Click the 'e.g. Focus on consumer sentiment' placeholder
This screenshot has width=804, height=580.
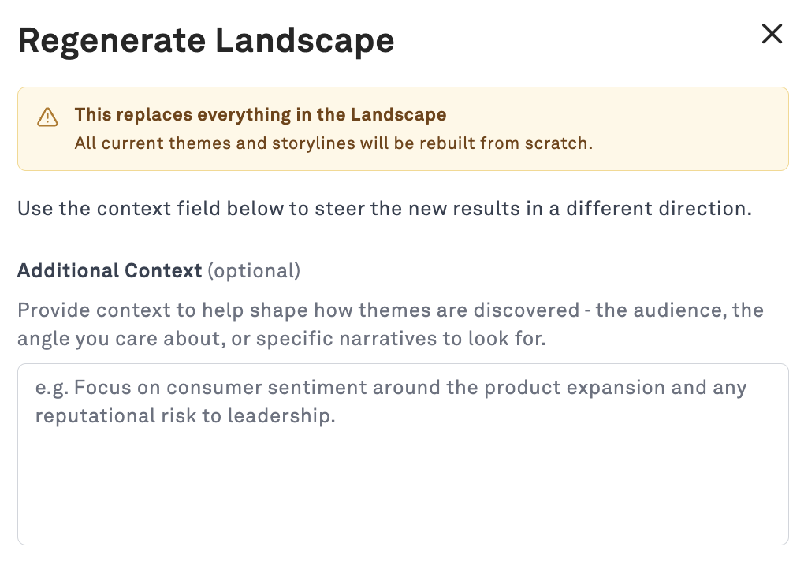point(391,387)
